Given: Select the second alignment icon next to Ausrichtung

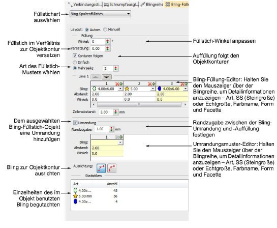Looking at the screenshot, I should click(112, 168).
